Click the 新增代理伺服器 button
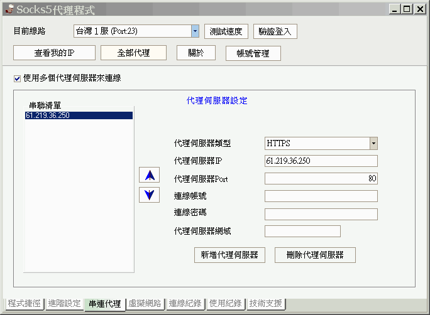Screen dimensions: 430x315 click(x=229, y=255)
